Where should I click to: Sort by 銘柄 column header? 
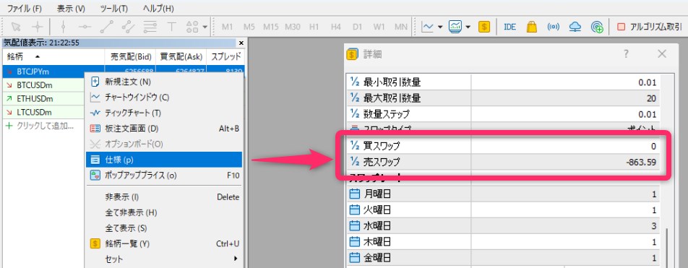pyautogui.click(x=53, y=56)
